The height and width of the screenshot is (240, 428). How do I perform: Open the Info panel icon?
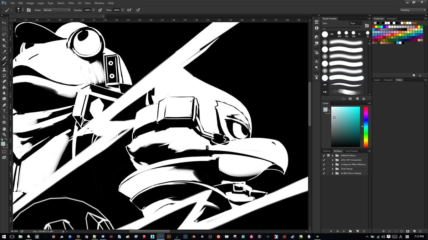tap(316, 28)
